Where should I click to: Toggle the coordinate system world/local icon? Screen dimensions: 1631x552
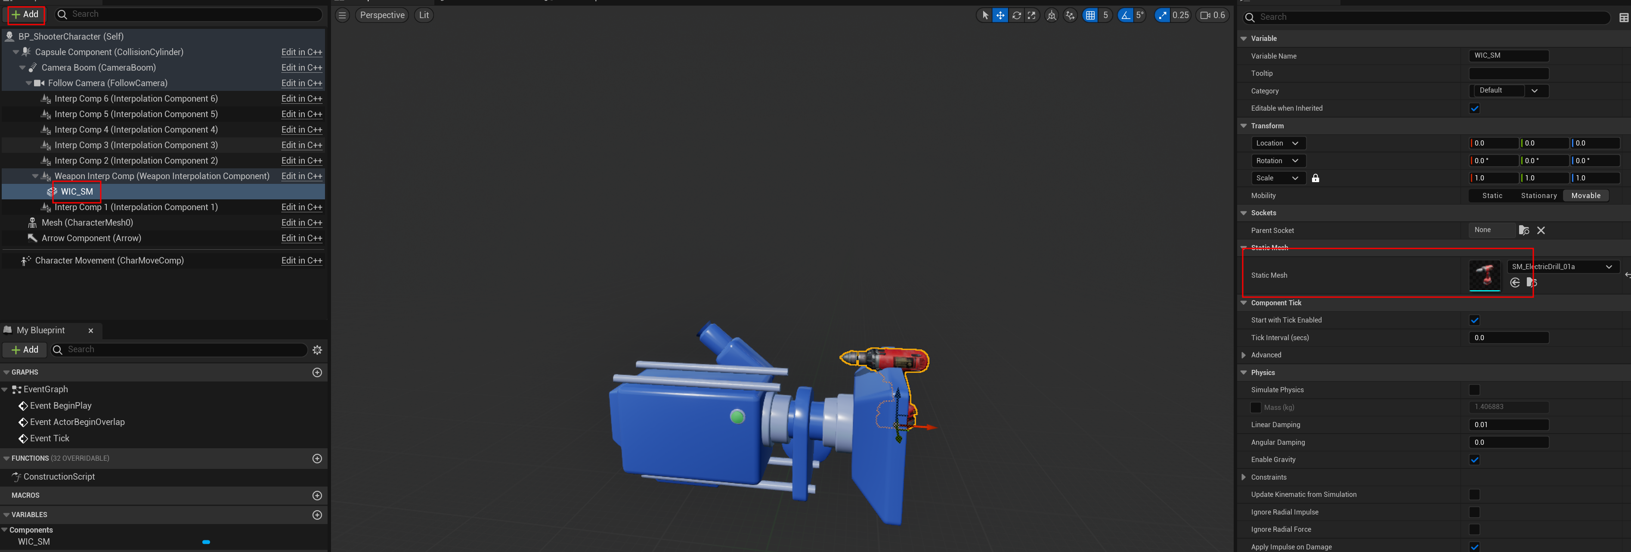pyautogui.click(x=1051, y=15)
